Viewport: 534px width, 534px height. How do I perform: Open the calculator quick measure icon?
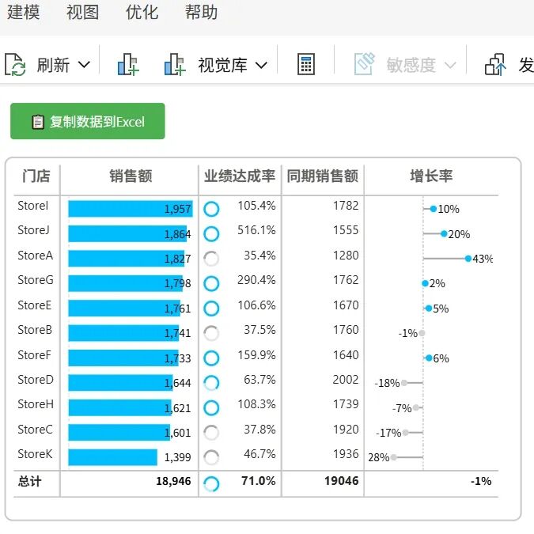(306, 64)
